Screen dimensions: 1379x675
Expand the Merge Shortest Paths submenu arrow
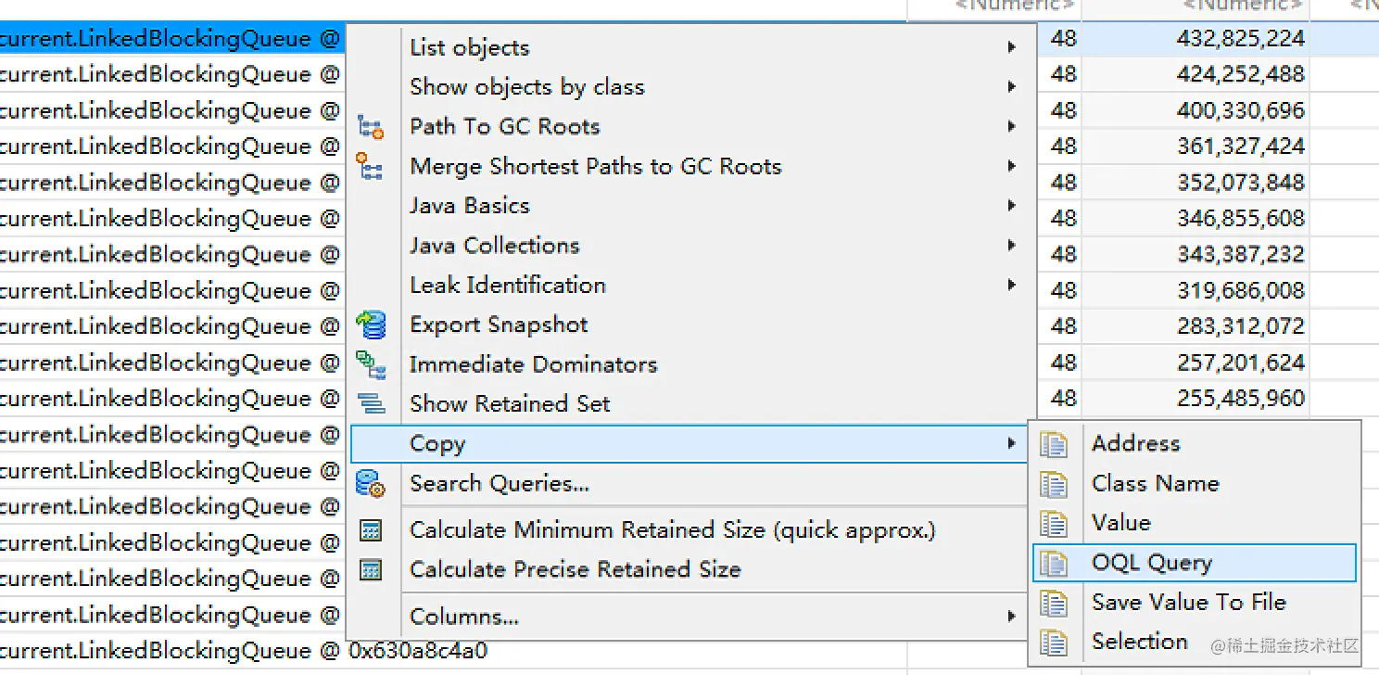pos(1012,167)
